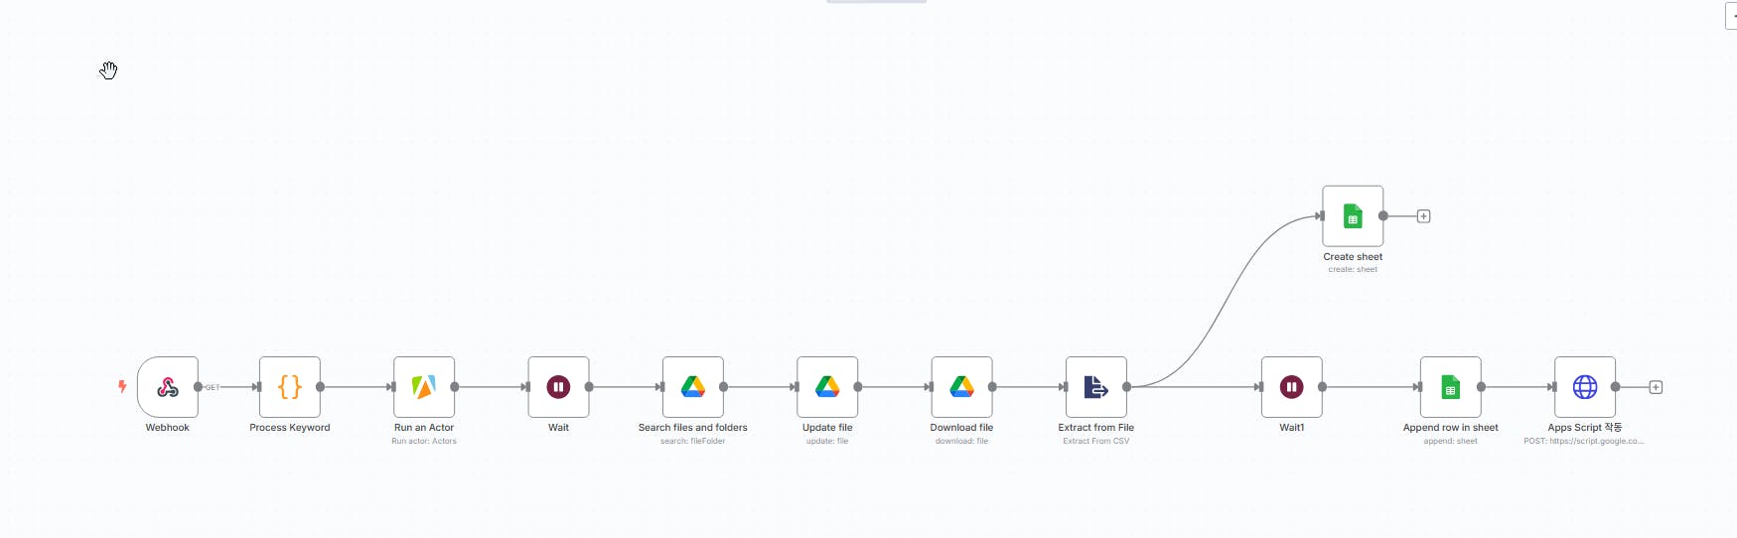Click the 'Wait1' node label
The height and width of the screenshot is (538, 1737).
pos(1291,428)
